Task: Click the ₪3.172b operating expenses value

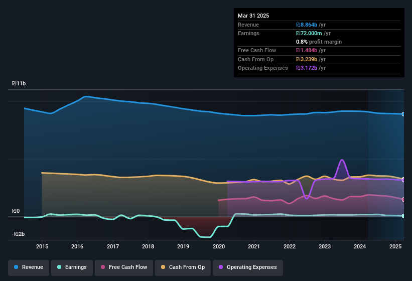Action: click(x=307, y=68)
